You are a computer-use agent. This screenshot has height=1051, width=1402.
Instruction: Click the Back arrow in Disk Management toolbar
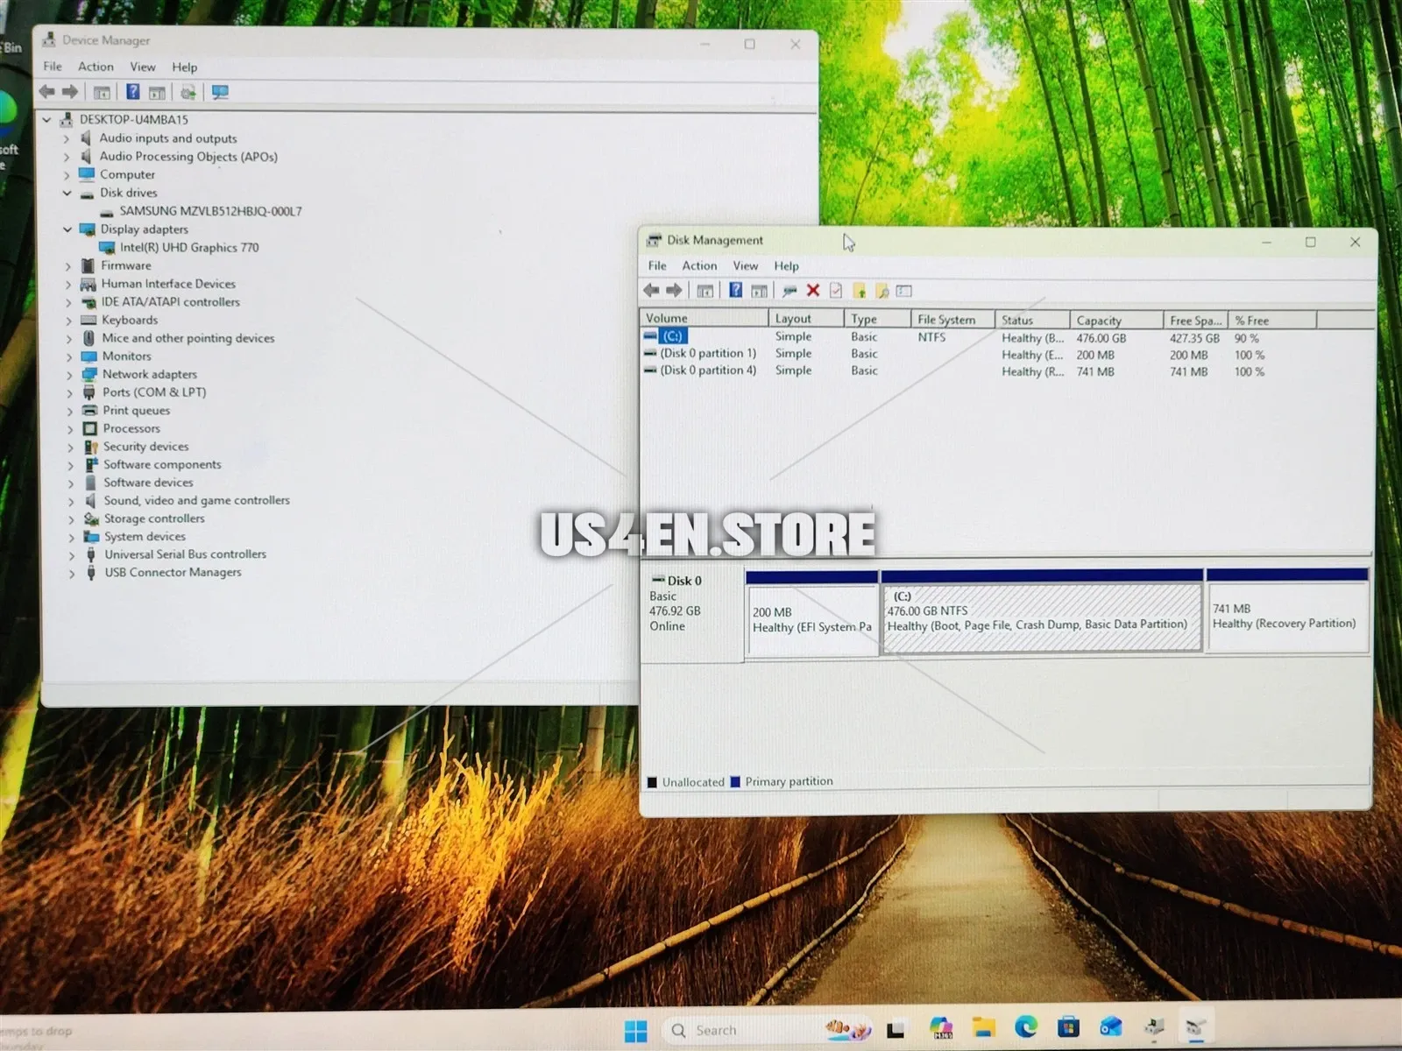click(651, 291)
